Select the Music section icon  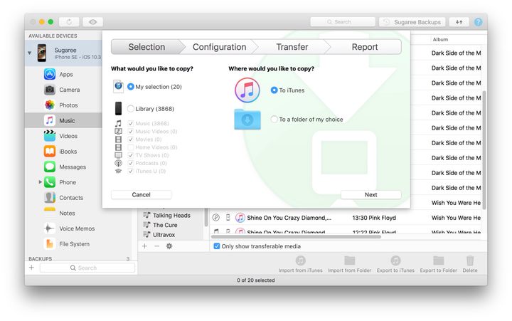point(50,120)
